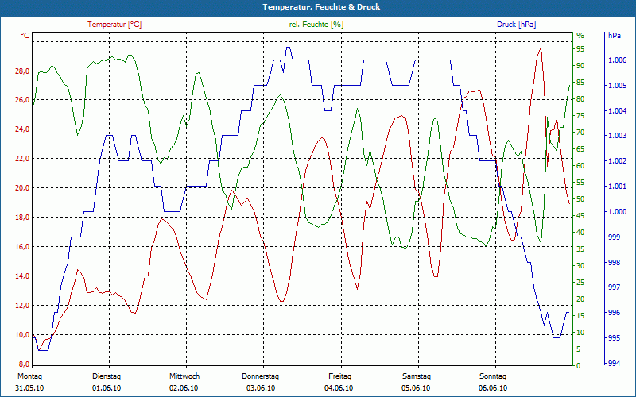Image resolution: width=636 pixels, height=397 pixels.
Task: Click the '16,0' temperature axis value
Action: pyautogui.click(x=22, y=247)
